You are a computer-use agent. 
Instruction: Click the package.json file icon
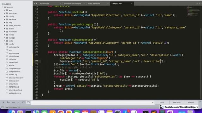point(7,81)
